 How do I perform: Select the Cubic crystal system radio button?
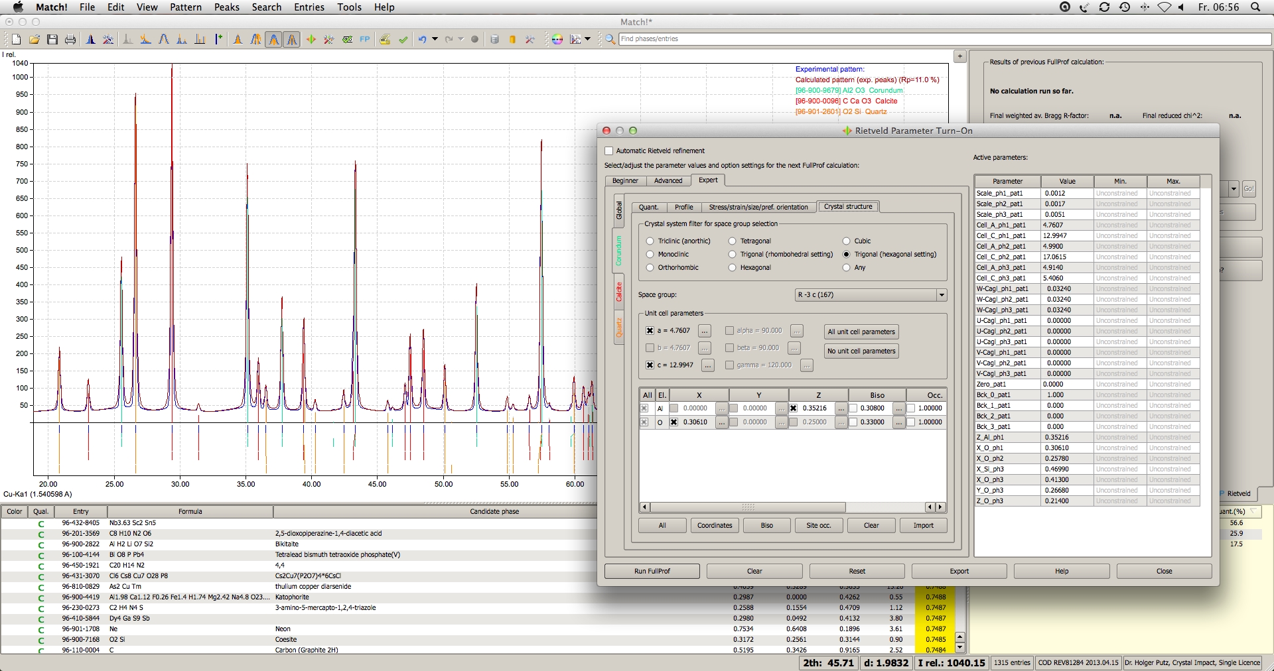(847, 241)
